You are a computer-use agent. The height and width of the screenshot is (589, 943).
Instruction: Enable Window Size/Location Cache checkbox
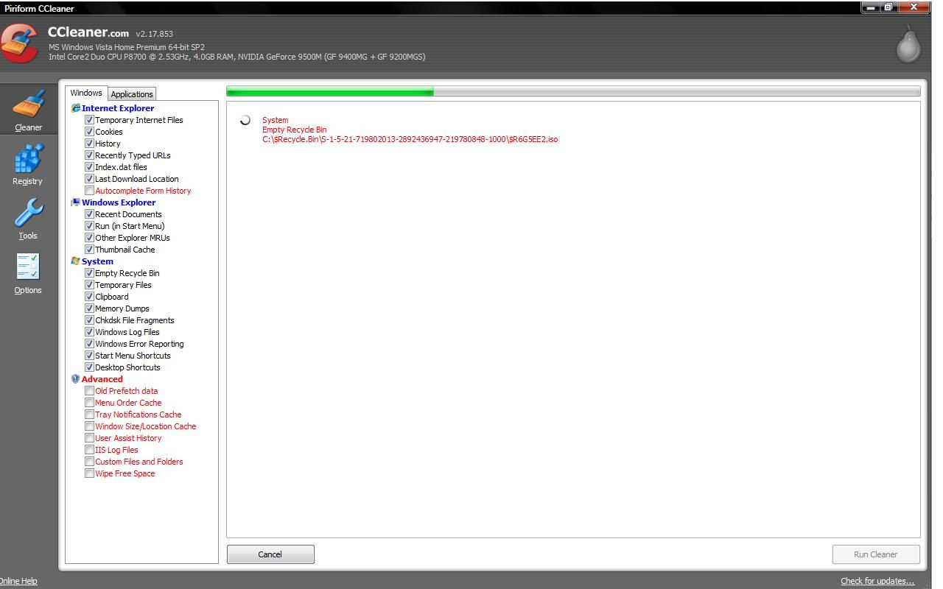click(x=89, y=426)
